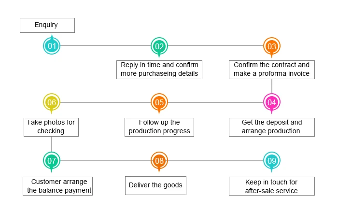Select 'Take photos for checking' box
The height and width of the screenshot is (211, 338).
point(52,127)
